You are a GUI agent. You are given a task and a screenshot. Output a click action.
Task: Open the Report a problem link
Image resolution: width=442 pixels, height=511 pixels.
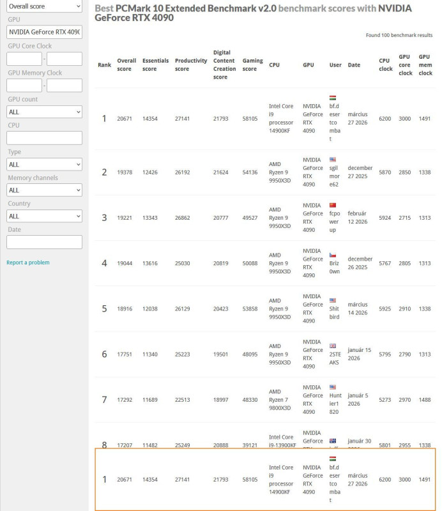coord(28,263)
